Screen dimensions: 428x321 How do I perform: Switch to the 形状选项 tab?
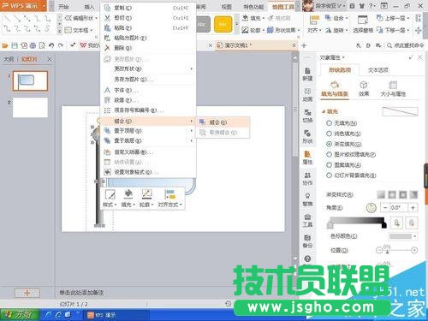(340, 70)
